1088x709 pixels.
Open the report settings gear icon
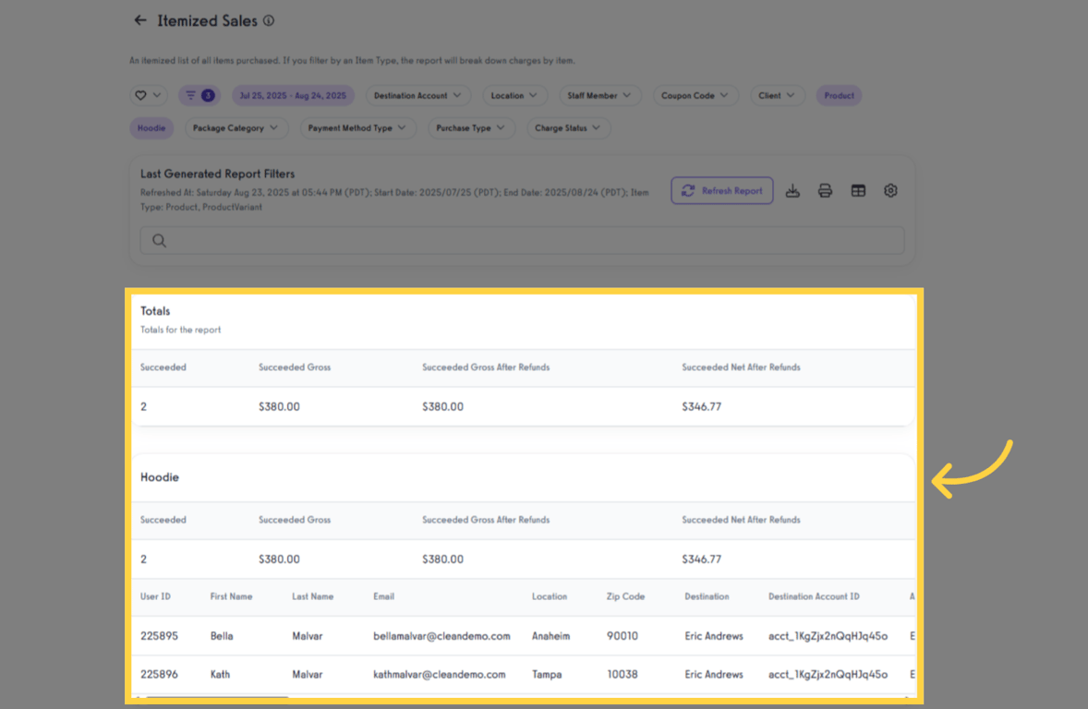[x=890, y=191]
